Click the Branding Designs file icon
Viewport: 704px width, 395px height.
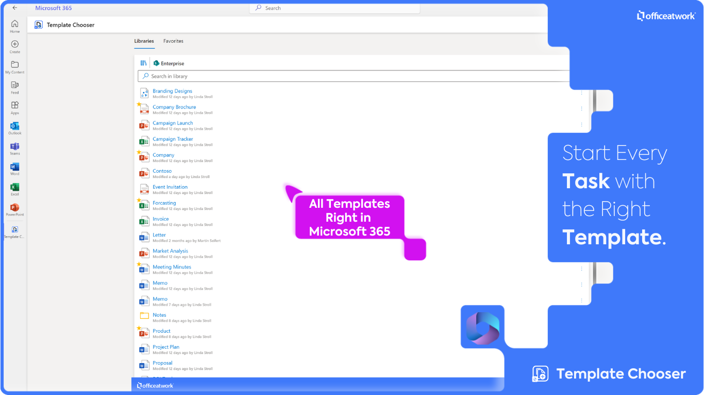144,93
